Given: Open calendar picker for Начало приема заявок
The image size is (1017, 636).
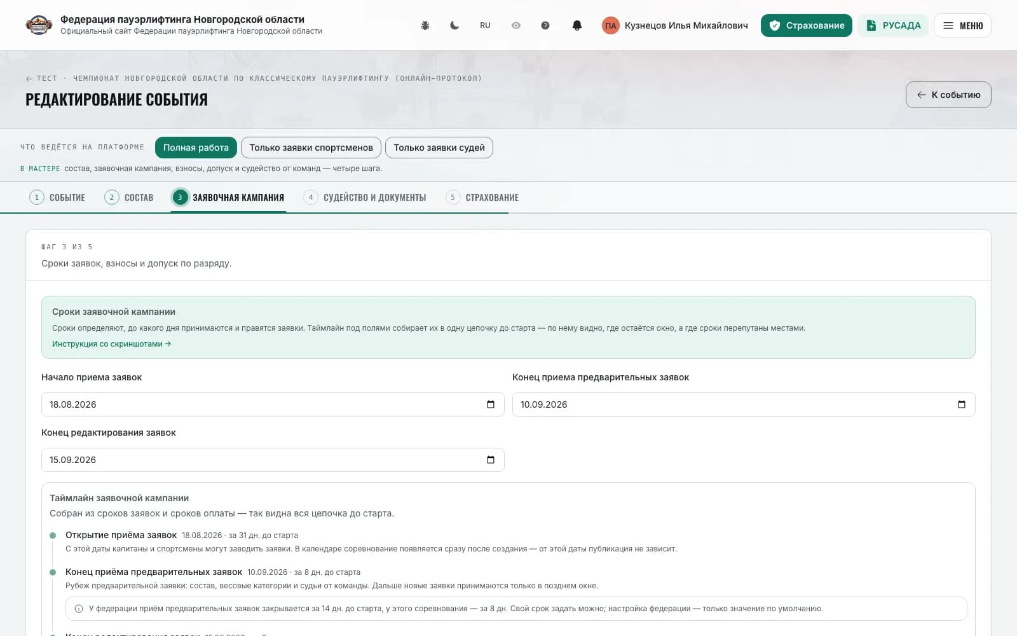Looking at the screenshot, I should coord(491,404).
